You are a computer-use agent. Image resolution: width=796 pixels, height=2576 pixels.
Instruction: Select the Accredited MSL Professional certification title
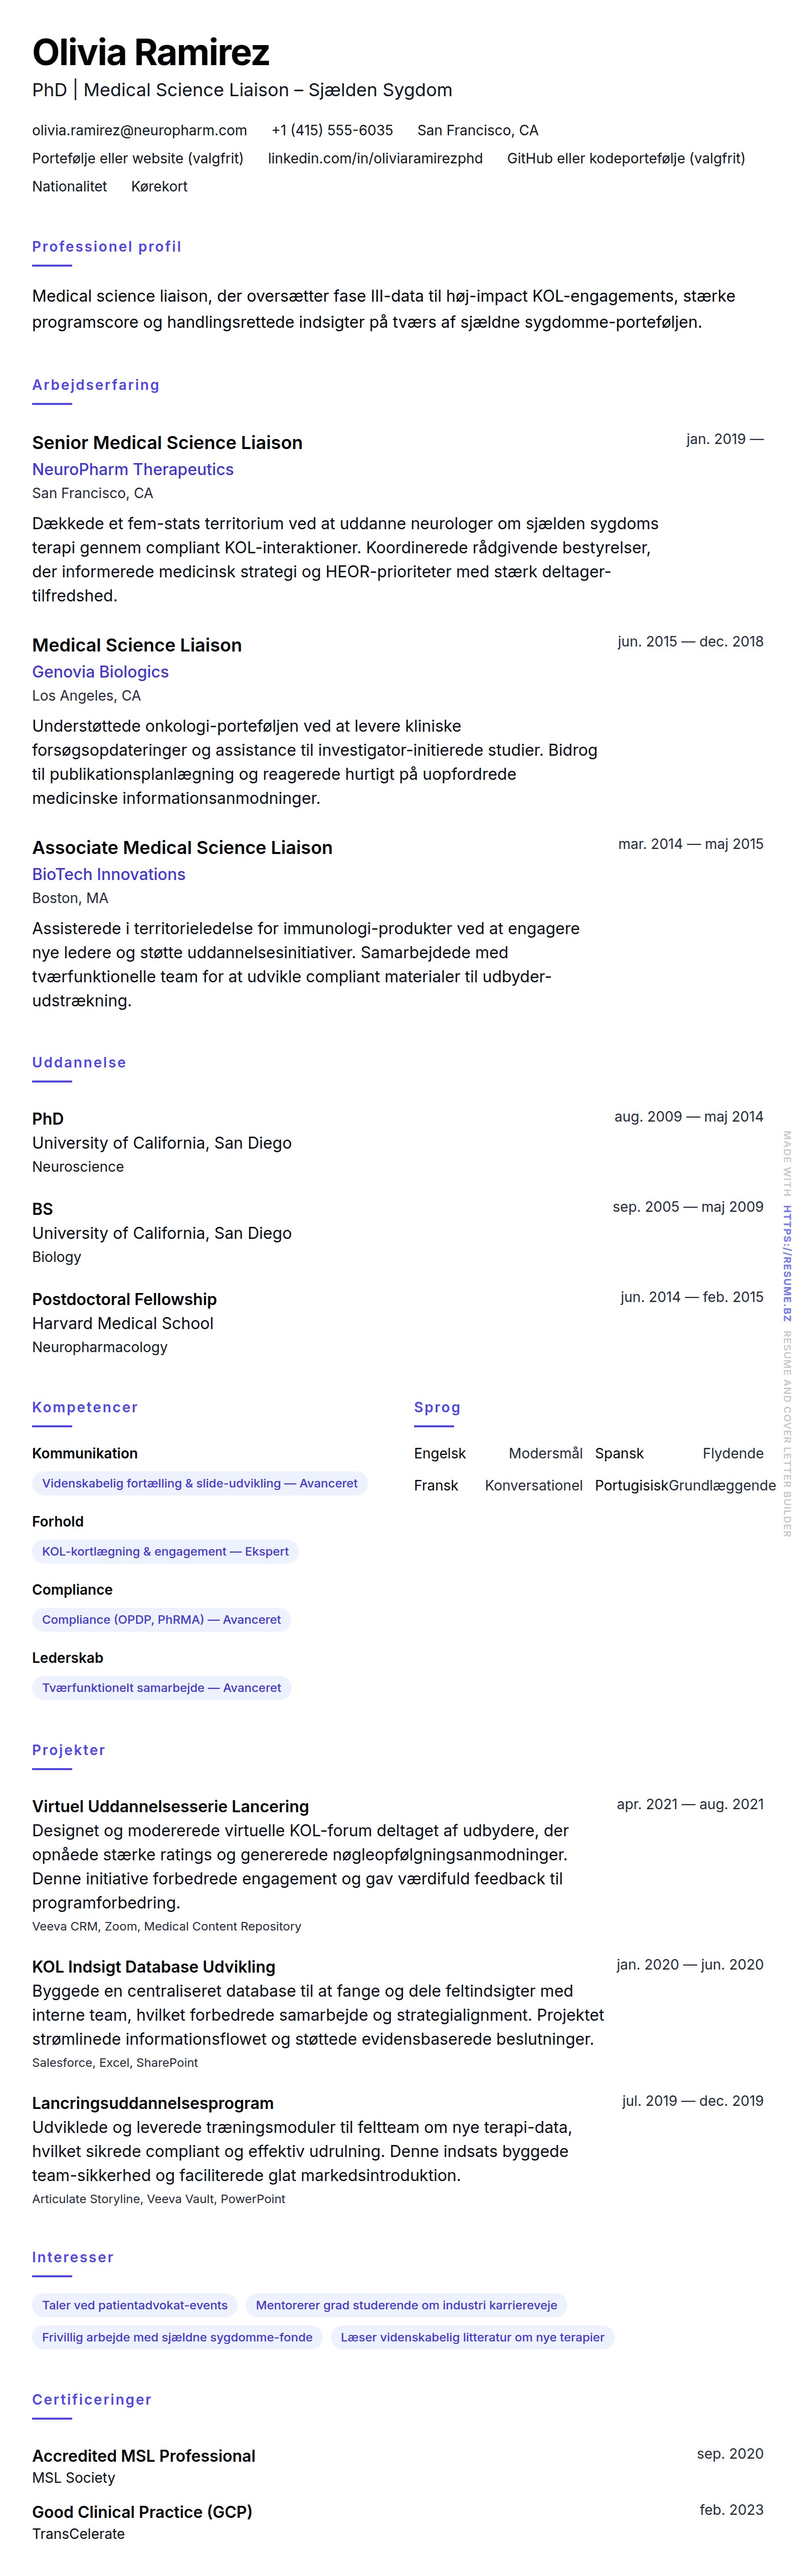(x=144, y=2455)
